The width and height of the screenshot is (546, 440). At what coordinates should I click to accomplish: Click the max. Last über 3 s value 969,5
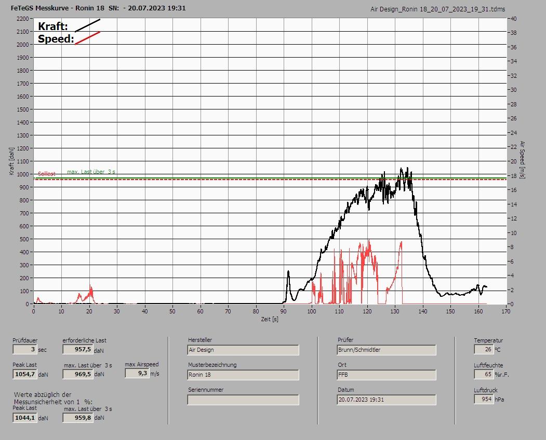(78, 374)
